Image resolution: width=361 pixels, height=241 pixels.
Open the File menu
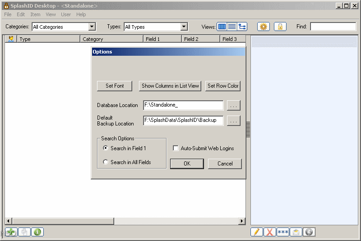(8, 14)
